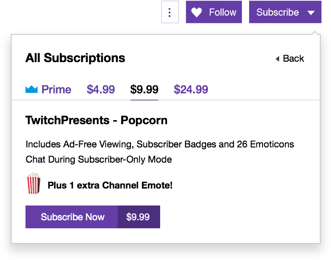Select the $4.99 tier tab

[101, 89]
